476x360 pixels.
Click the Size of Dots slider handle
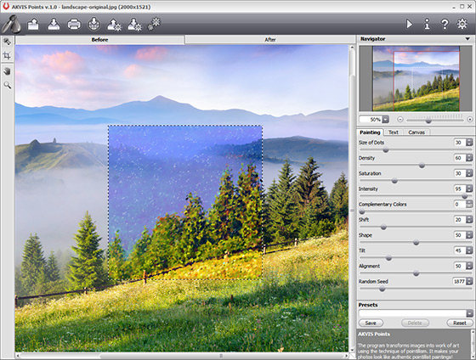click(x=386, y=149)
